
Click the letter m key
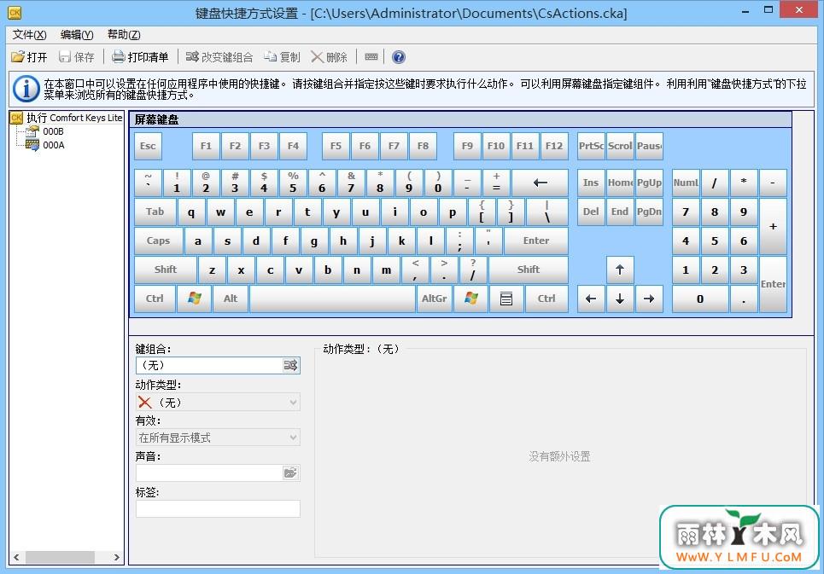click(x=386, y=270)
